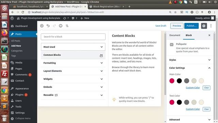Screen dimensions: 218x123
Task: Pick the red Text Color swatch
Action: [x=172, y=102]
